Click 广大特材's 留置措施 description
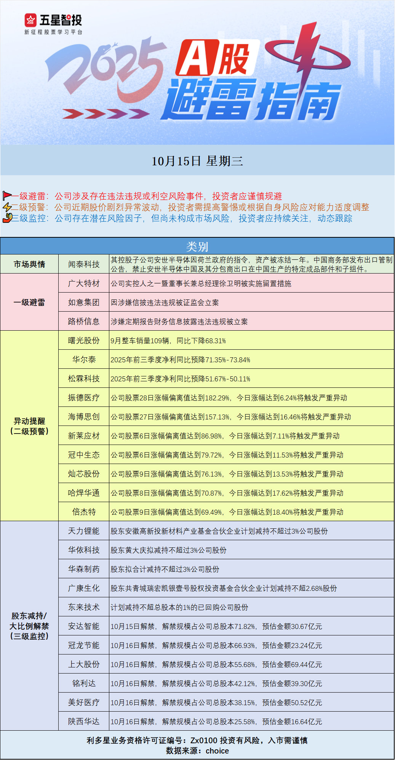Screen dimensions: 395x760 [201, 284]
